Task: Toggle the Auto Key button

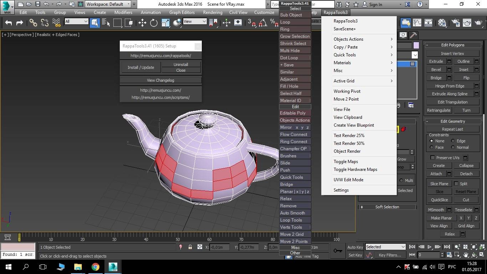Action: [x=355, y=247]
